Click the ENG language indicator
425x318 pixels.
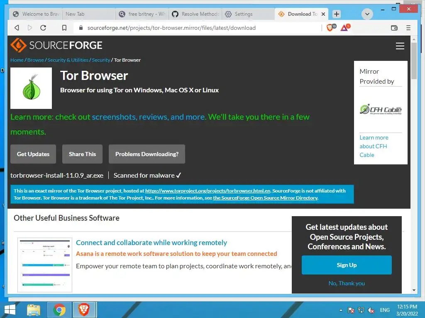(x=385, y=310)
